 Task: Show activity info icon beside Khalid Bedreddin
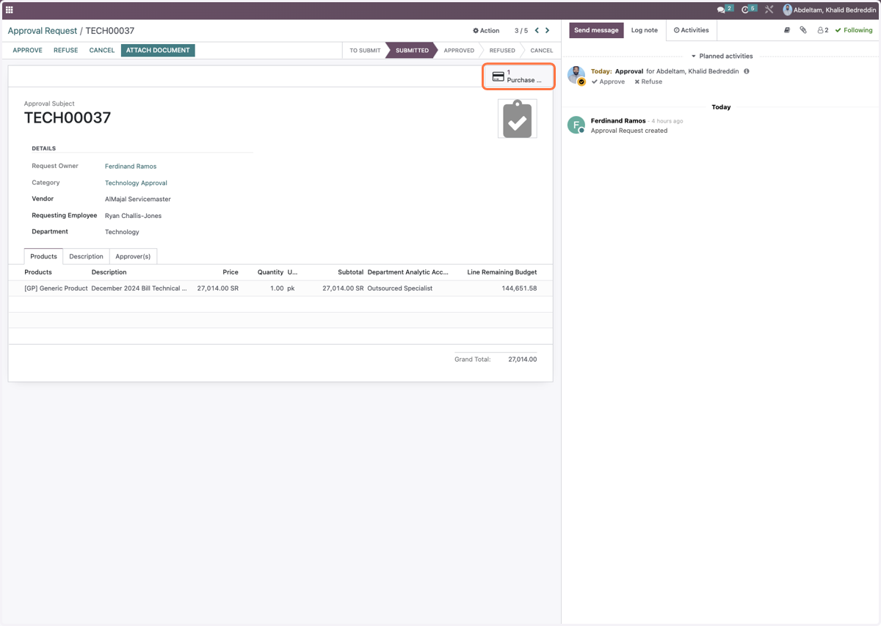(x=747, y=71)
